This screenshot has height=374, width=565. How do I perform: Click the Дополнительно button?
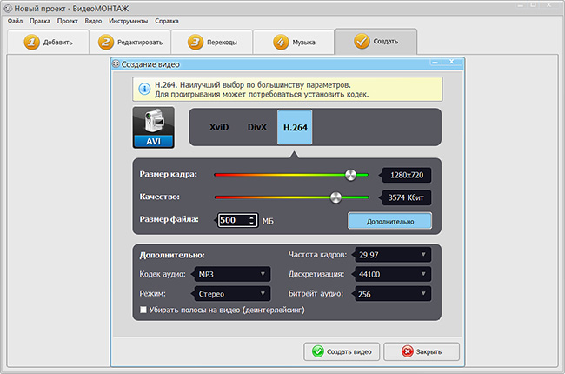click(390, 221)
